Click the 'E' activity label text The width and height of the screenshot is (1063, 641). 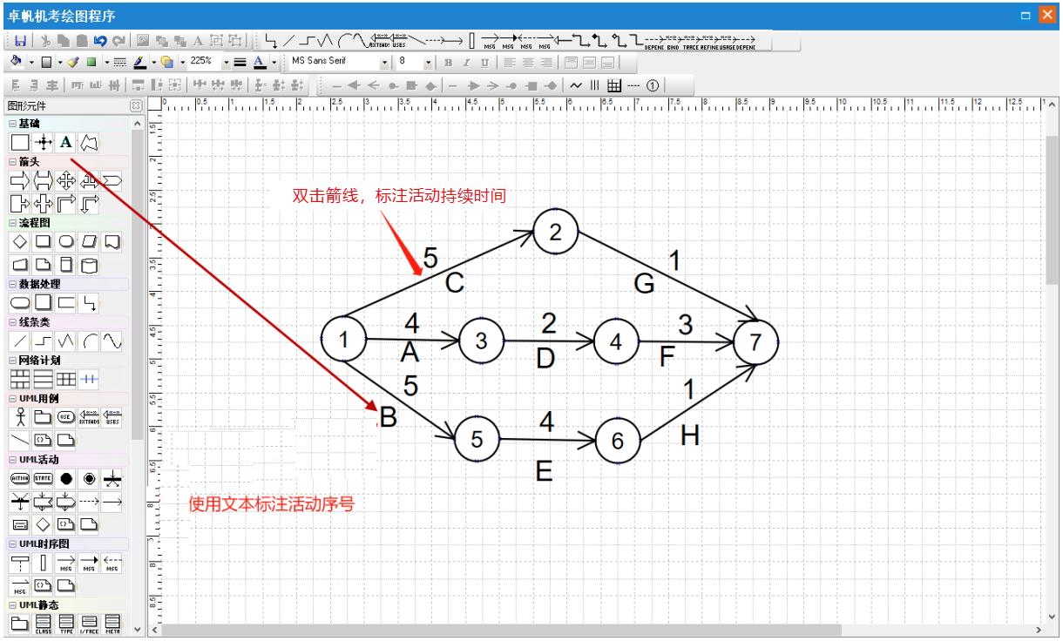point(545,471)
